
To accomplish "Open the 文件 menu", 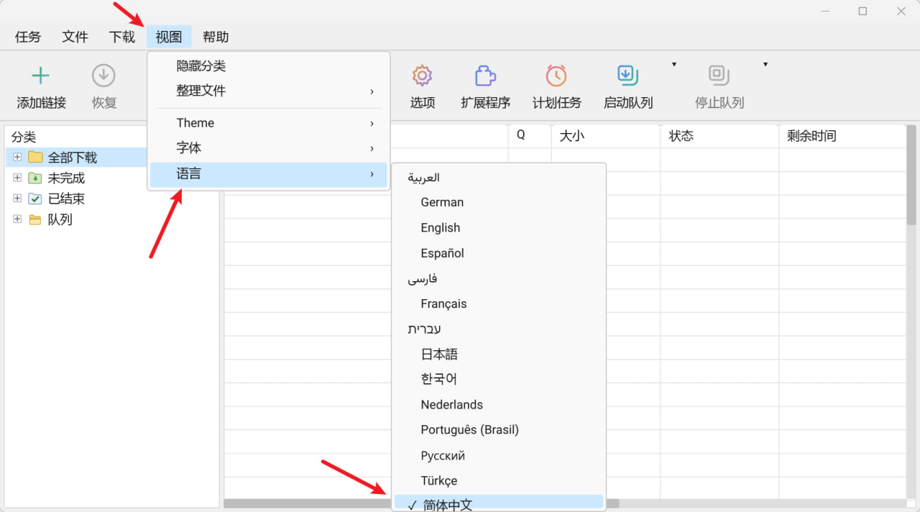I will (75, 37).
